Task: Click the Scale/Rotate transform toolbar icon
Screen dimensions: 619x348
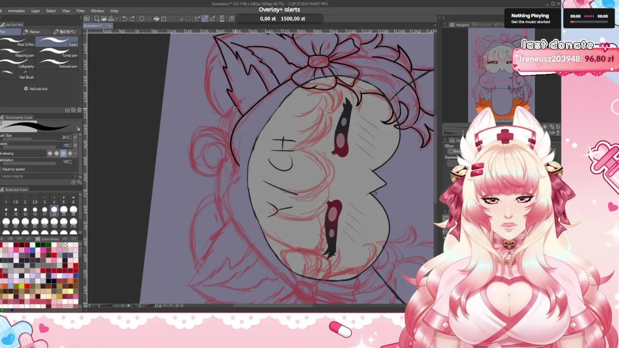Action: (164, 19)
